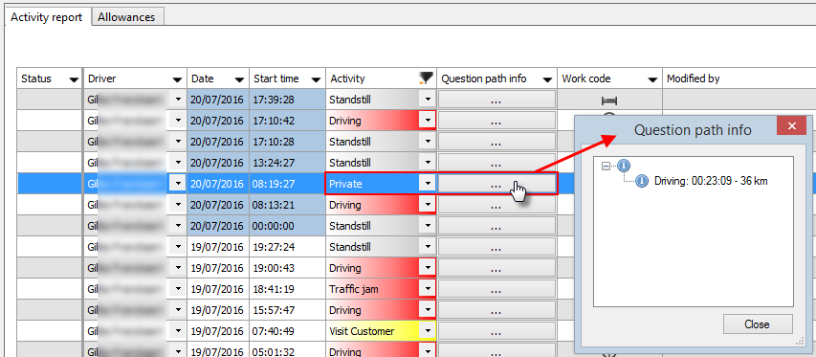816x357 pixels.
Task: Open activity dropdown for 08:13:21 Driving row
Action: 428,205
